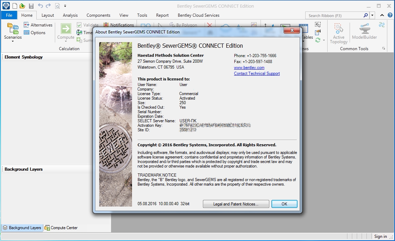Image resolution: width=395 pixels, height=241 pixels.
Task: Switch to the Home ribbon tab
Action: coord(27,15)
